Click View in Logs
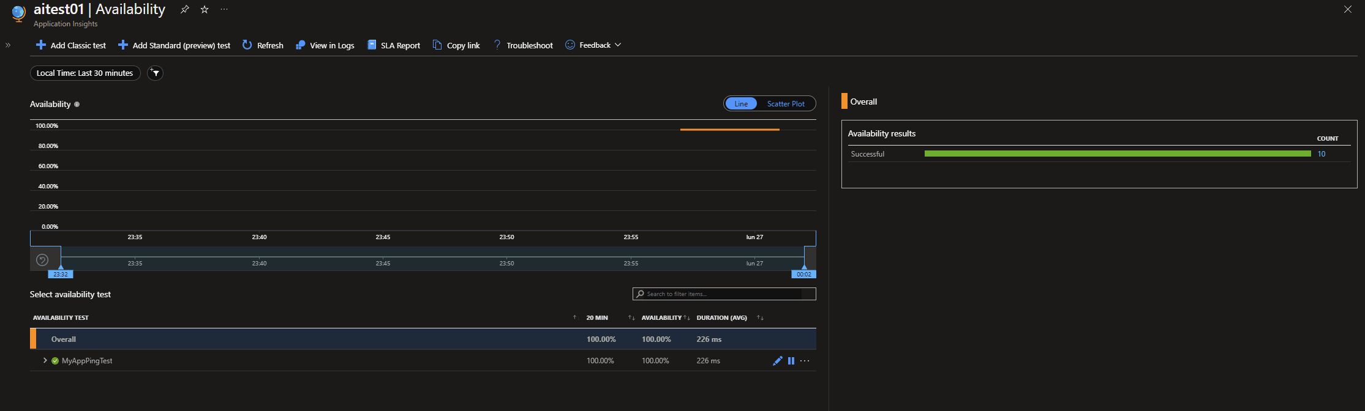The height and width of the screenshot is (411, 1365). [325, 45]
